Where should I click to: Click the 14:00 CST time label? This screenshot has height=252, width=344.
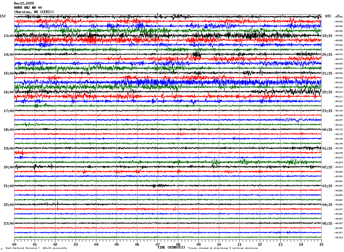coord(9,55)
